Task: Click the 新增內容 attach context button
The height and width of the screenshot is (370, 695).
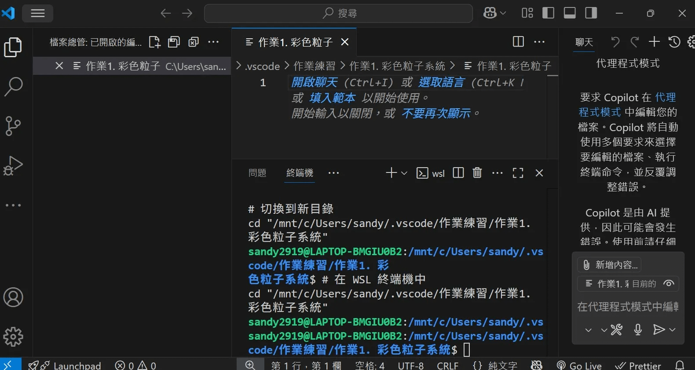Action: 610,265
